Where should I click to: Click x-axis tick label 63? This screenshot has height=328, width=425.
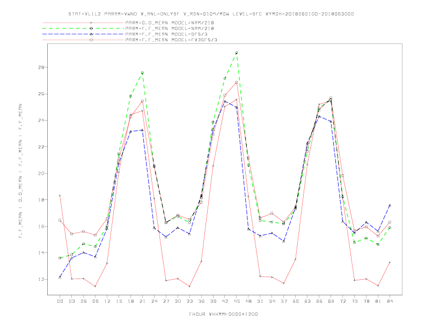tap(307, 301)
